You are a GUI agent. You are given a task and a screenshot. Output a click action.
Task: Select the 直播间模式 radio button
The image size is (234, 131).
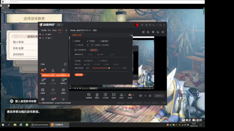pos(99,41)
